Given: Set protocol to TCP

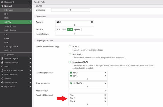Looking at the screenshot, I should coord(58,30).
